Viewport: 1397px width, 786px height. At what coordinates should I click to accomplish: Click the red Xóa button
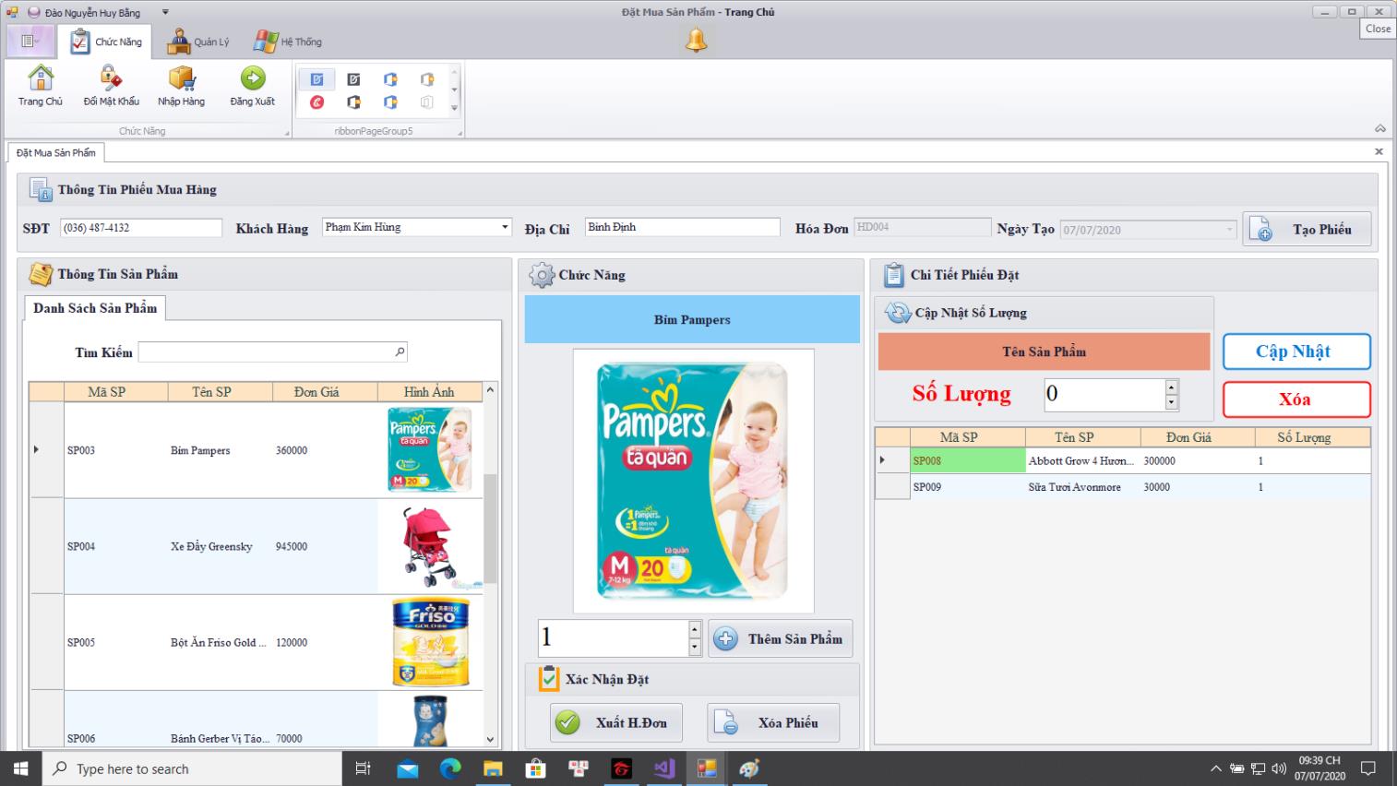pyautogui.click(x=1296, y=399)
